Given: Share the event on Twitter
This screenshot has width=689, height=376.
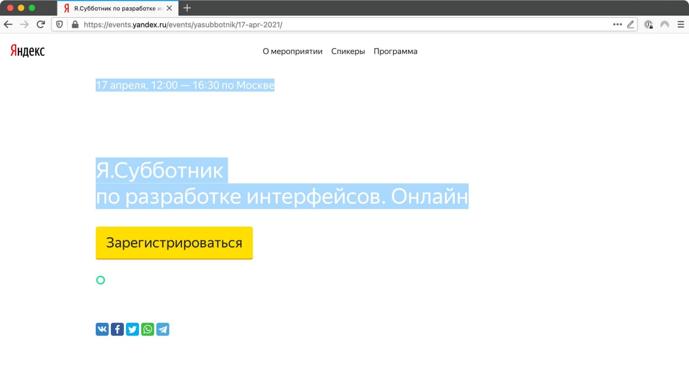Looking at the screenshot, I should pyautogui.click(x=132, y=329).
